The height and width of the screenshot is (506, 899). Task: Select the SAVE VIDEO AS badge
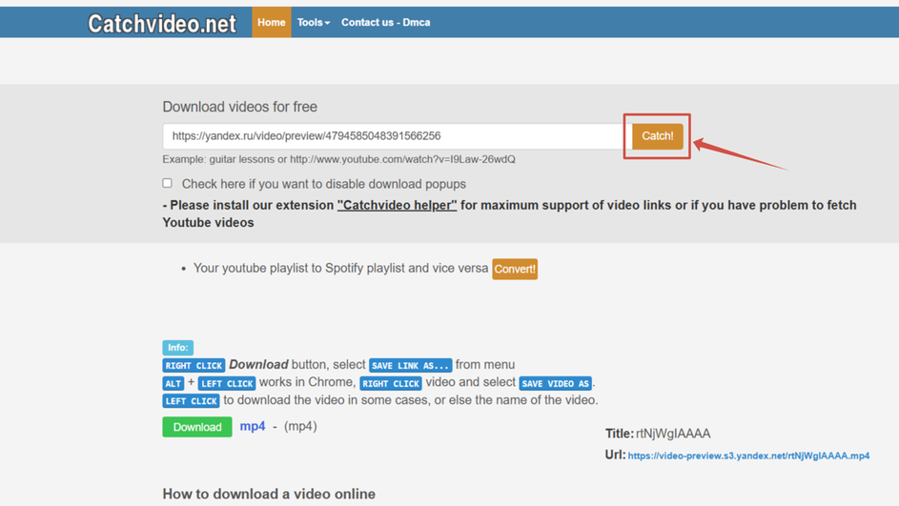coord(555,383)
